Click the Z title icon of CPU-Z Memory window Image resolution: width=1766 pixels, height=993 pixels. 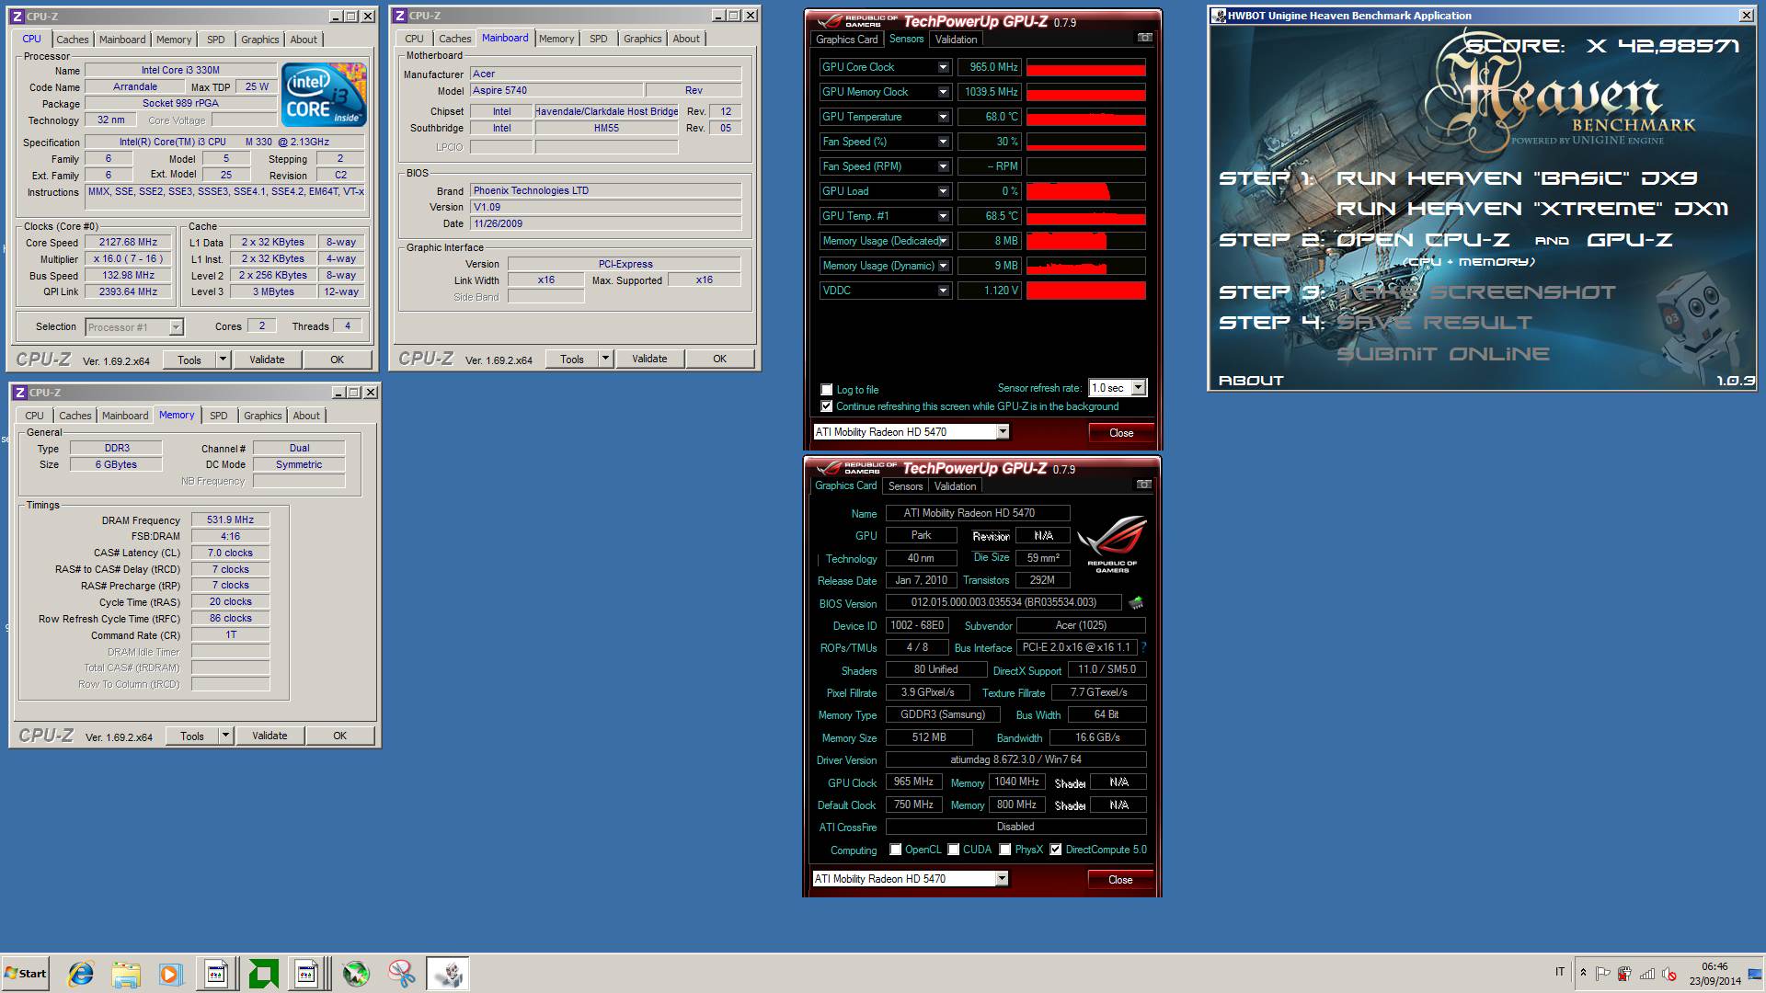(19, 393)
